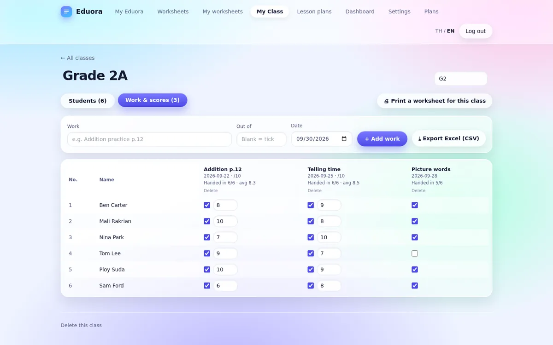
Task: Click the student name Mali Rakrian
Action: click(x=115, y=221)
